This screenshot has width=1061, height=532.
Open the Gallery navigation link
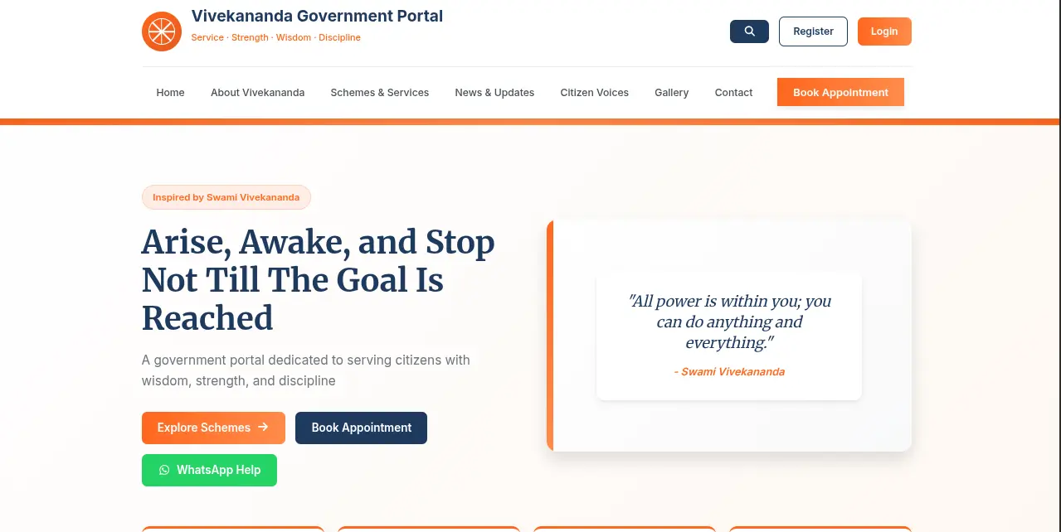click(x=671, y=92)
